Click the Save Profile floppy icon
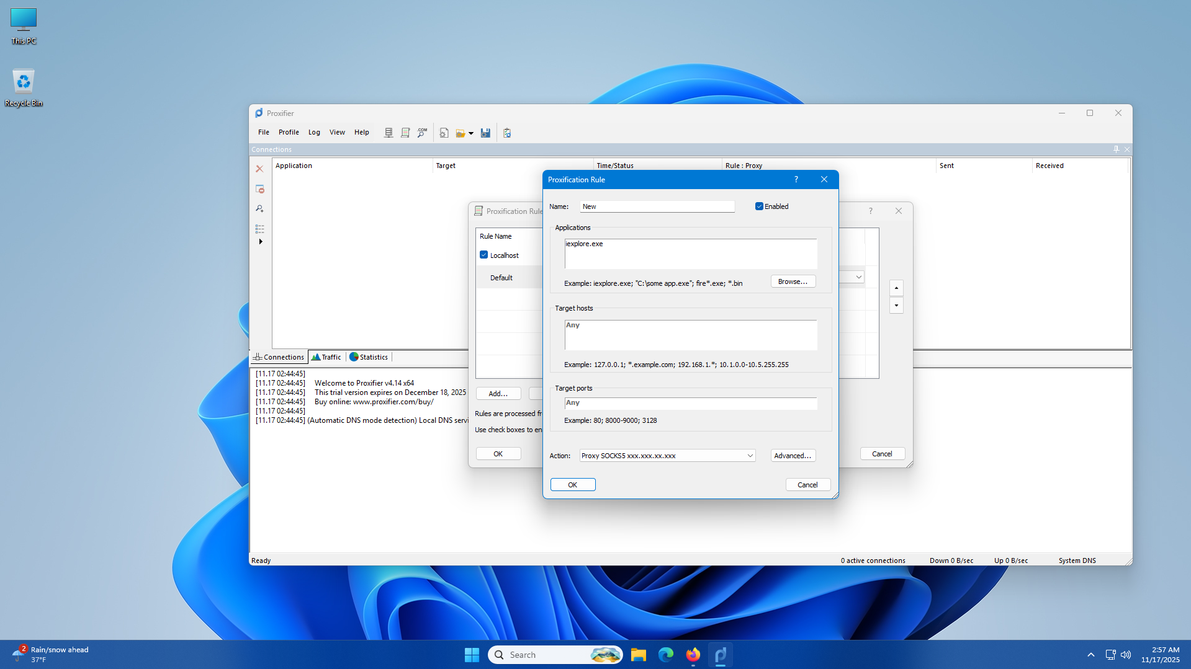Viewport: 1191px width, 669px height. pos(485,133)
